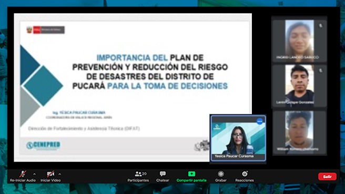The width and height of the screenshot is (345, 194).
Task: Click 'Dirección de Fortalecimiento y Asistencia Técnica (DIFAT)' text
Action: pos(84,128)
